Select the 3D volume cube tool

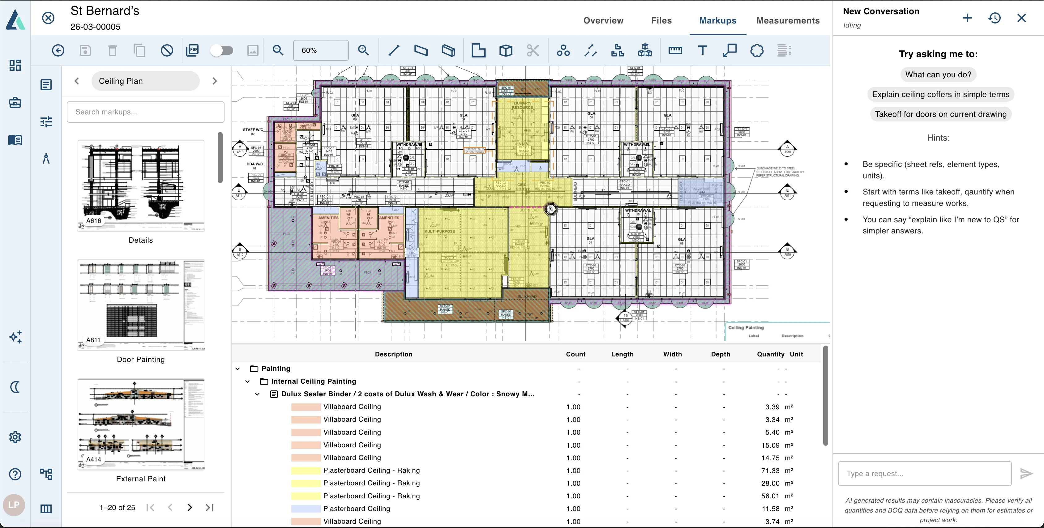(506, 50)
